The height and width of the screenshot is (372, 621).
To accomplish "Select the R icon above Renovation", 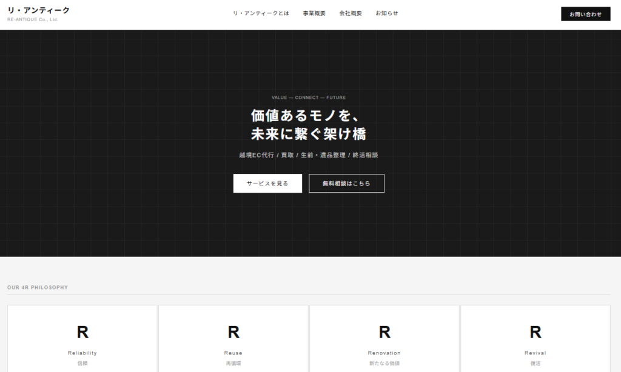I will point(384,332).
